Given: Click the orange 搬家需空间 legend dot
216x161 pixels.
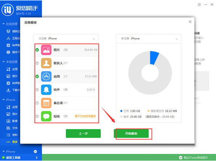Looking at the screenshot, I should click(149, 111).
